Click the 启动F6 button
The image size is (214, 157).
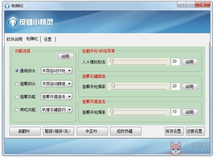point(25,131)
